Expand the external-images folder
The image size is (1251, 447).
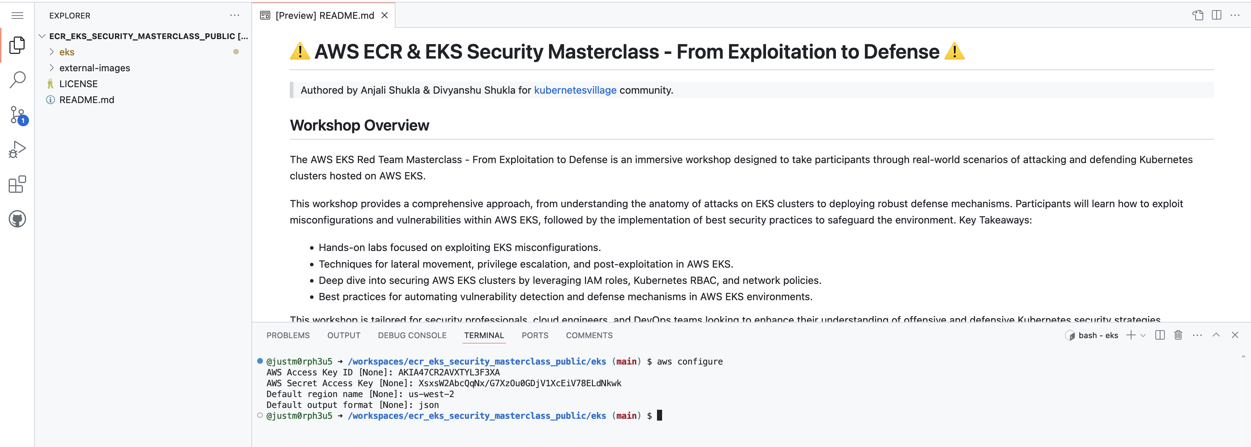click(94, 68)
